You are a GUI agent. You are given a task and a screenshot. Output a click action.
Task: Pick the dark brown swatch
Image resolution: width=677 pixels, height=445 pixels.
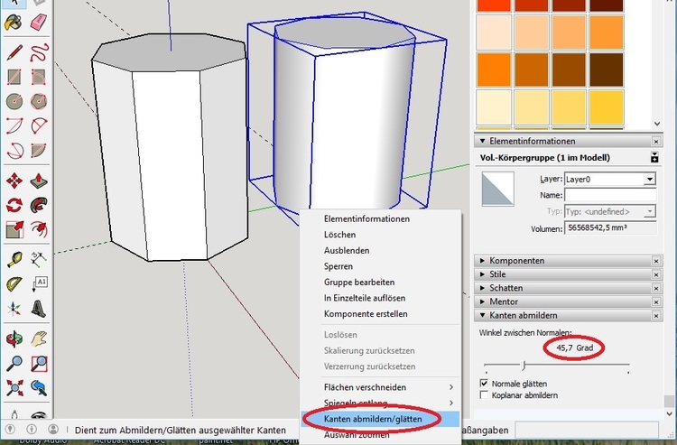tap(606, 70)
